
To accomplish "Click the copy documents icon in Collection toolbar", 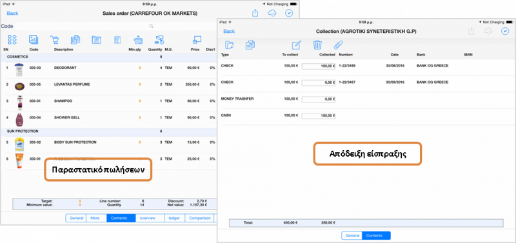I will [250, 44].
